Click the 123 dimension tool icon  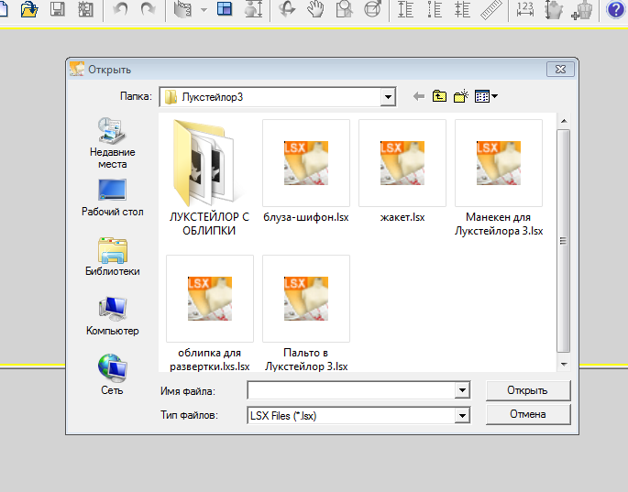(x=524, y=9)
